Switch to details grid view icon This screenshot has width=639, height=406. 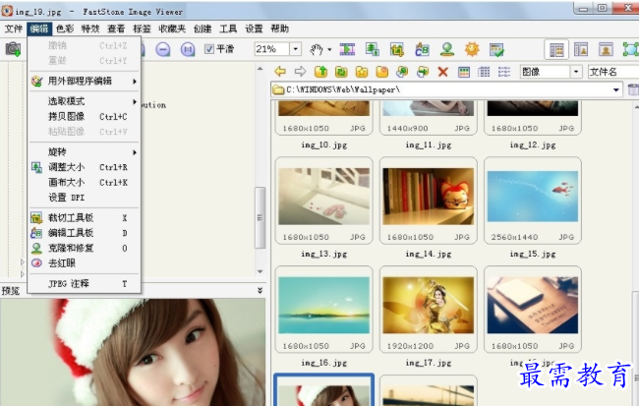[484, 72]
